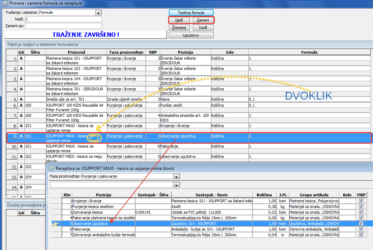The width and height of the screenshot is (373, 250).
Task: Select Zatvaranje kesica row in recipe grid
Action: point(103,212)
